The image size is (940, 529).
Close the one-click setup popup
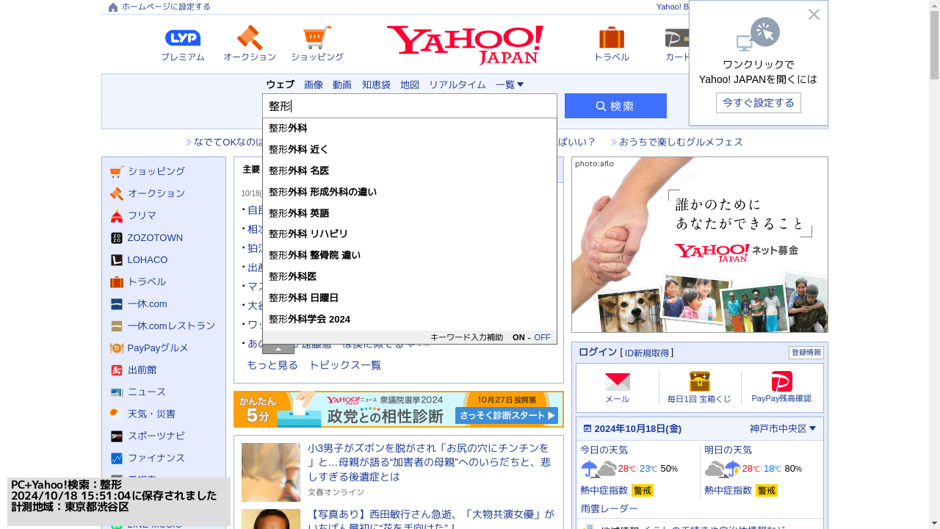(x=814, y=15)
